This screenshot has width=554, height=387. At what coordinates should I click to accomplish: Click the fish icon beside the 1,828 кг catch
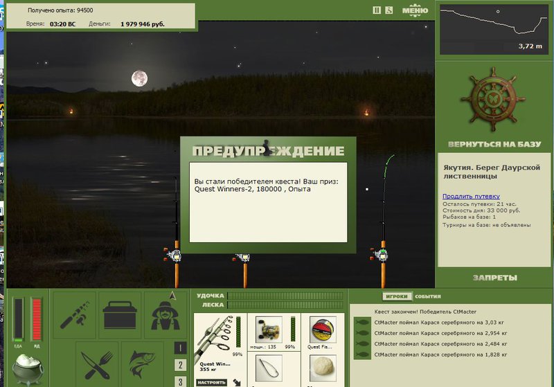(362, 354)
